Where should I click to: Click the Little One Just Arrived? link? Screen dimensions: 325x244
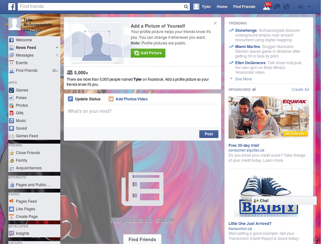(250, 224)
